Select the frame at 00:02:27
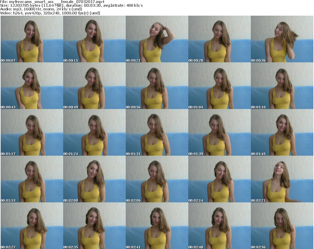The height and width of the screenshot is (249, 314). (x=32, y=226)
